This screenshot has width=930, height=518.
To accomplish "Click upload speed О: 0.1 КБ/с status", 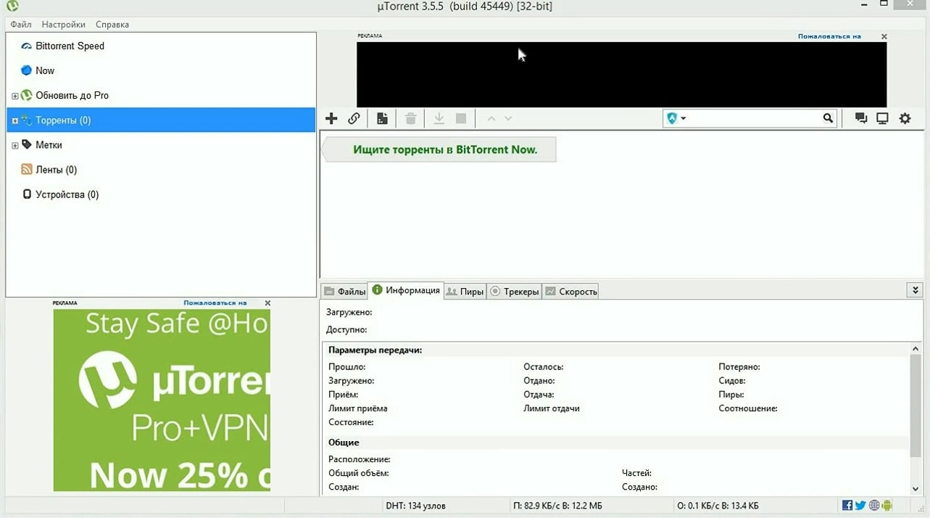I will coord(718,506).
